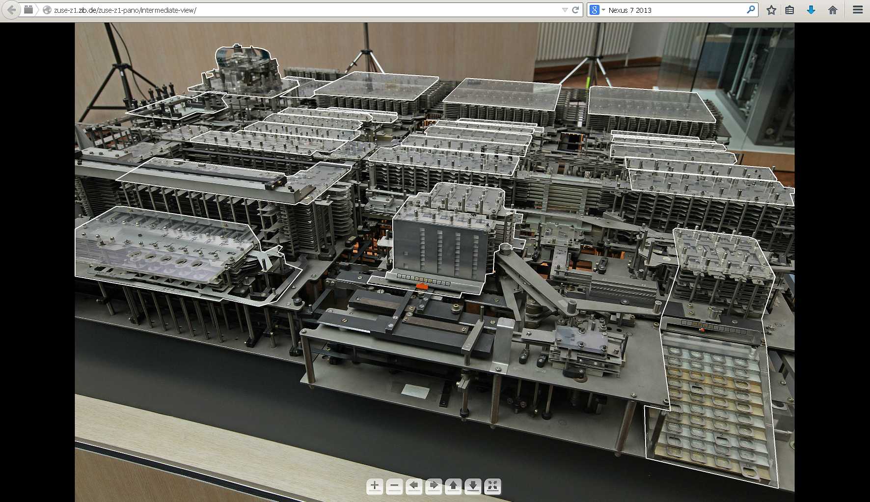This screenshot has height=502, width=870.
Task: Show the bookmarks list
Action: pyautogui.click(x=789, y=10)
